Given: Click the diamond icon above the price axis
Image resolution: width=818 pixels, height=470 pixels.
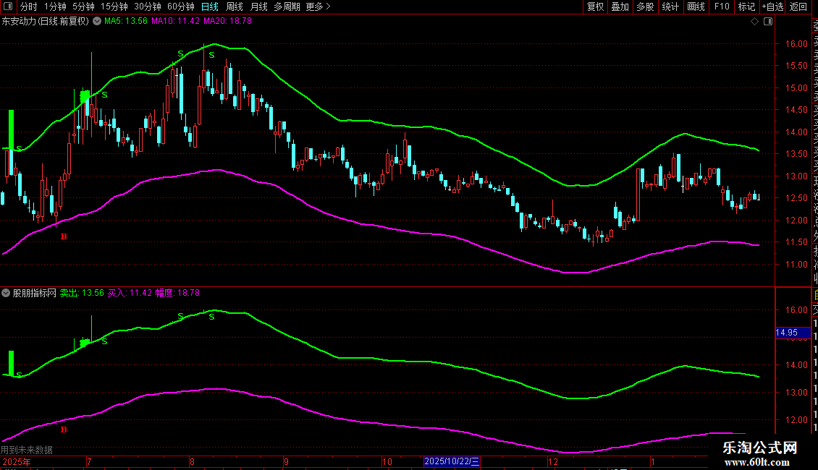Looking at the screenshot, I should [x=755, y=22].
